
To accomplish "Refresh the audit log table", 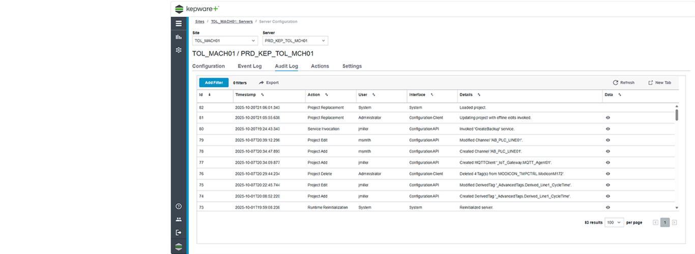I will (x=623, y=83).
